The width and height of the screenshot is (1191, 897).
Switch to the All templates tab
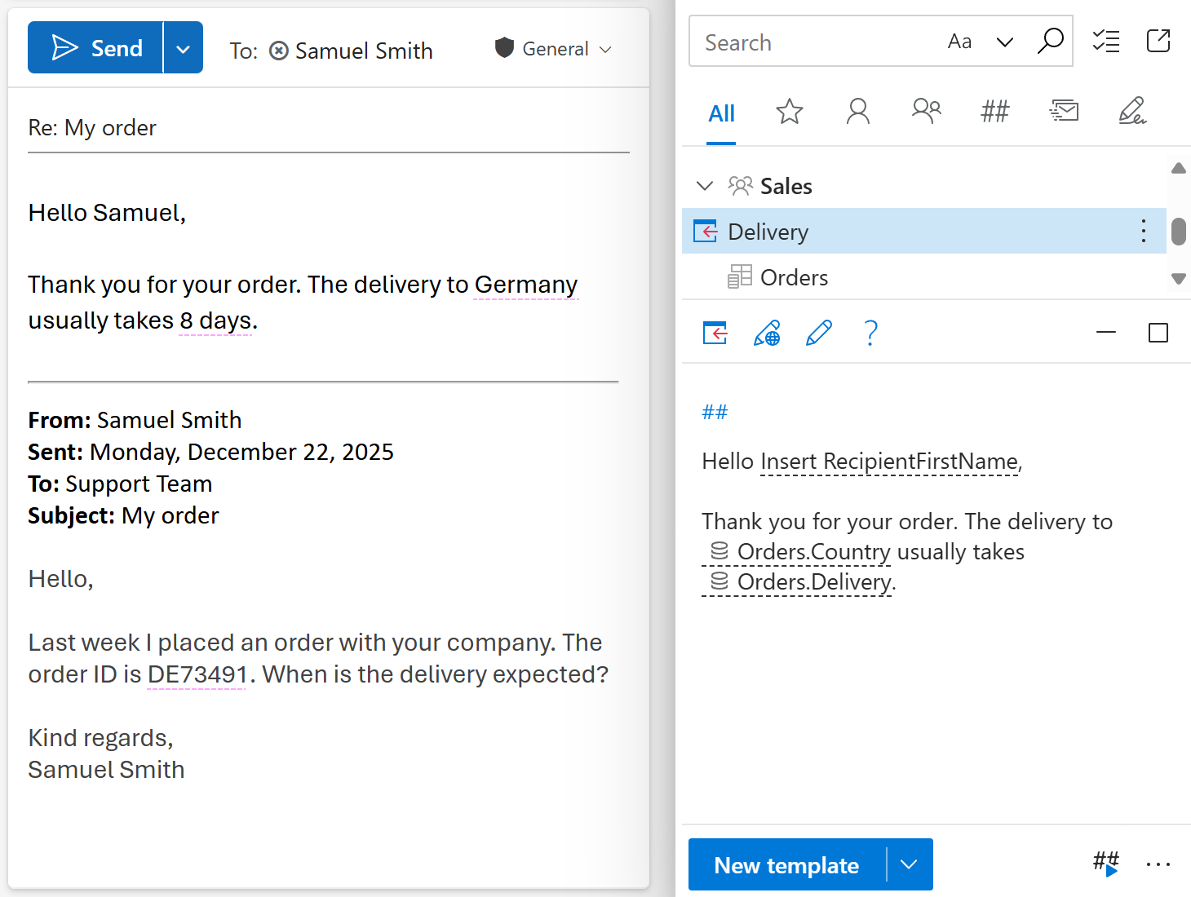pyautogui.click(x=721, y=113)
